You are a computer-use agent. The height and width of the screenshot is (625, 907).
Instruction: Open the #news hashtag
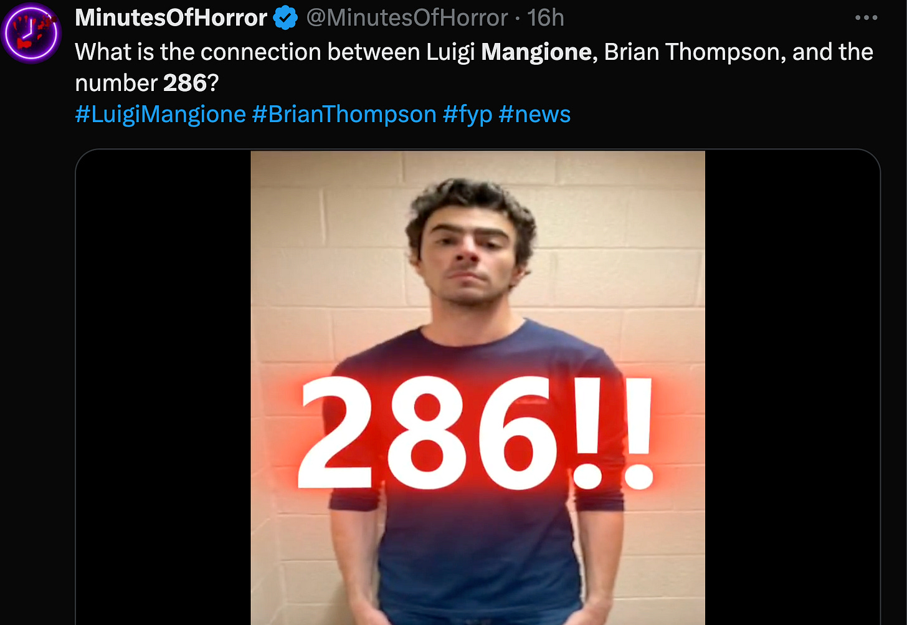[x=534, y=115]
